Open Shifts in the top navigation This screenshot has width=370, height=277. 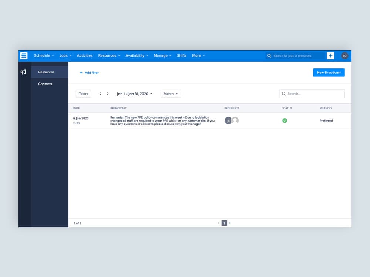click(182, 56)
